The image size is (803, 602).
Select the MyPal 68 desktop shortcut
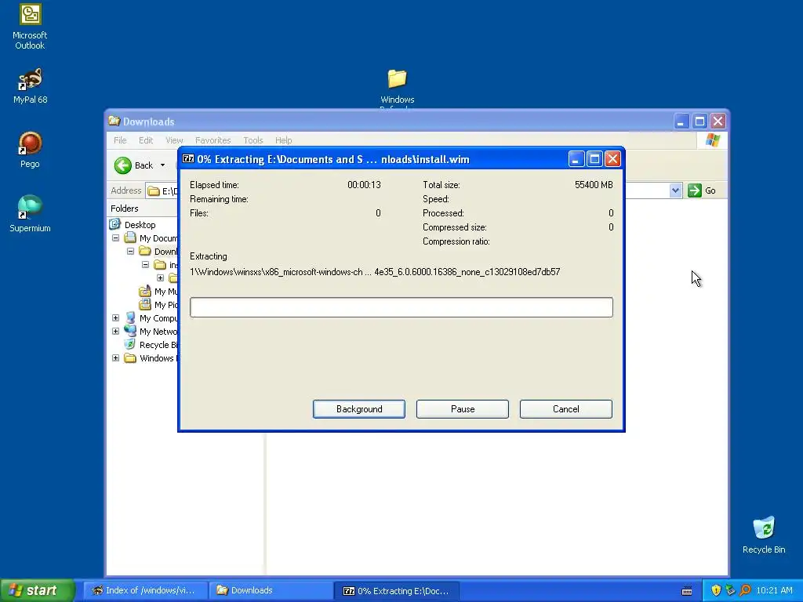tap(30, 85)
